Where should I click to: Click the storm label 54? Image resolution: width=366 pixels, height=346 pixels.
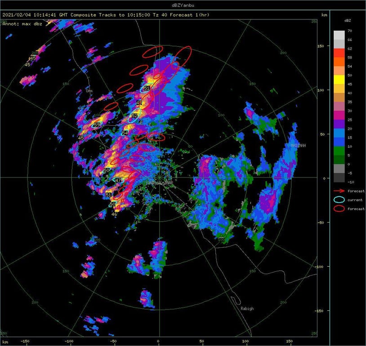pyautogui.click(x=125, y=133)
